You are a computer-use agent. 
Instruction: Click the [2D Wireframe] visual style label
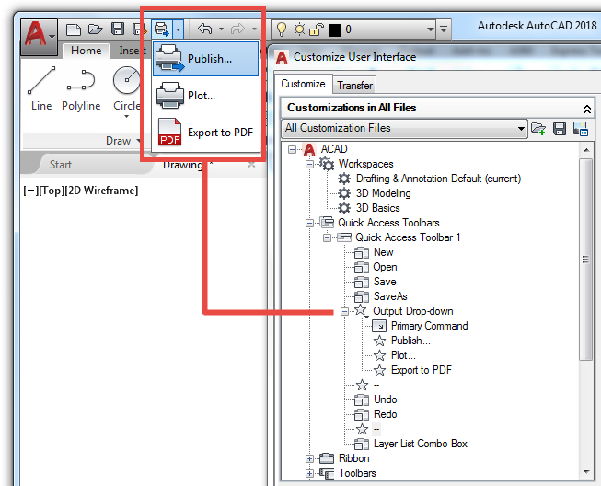(x=101, y=191)
